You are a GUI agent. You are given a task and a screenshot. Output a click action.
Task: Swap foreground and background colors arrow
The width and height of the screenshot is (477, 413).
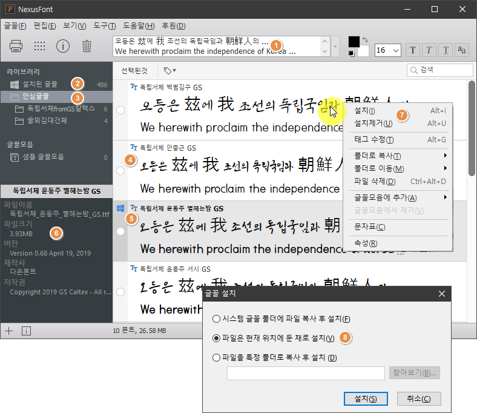coord(366,40)
